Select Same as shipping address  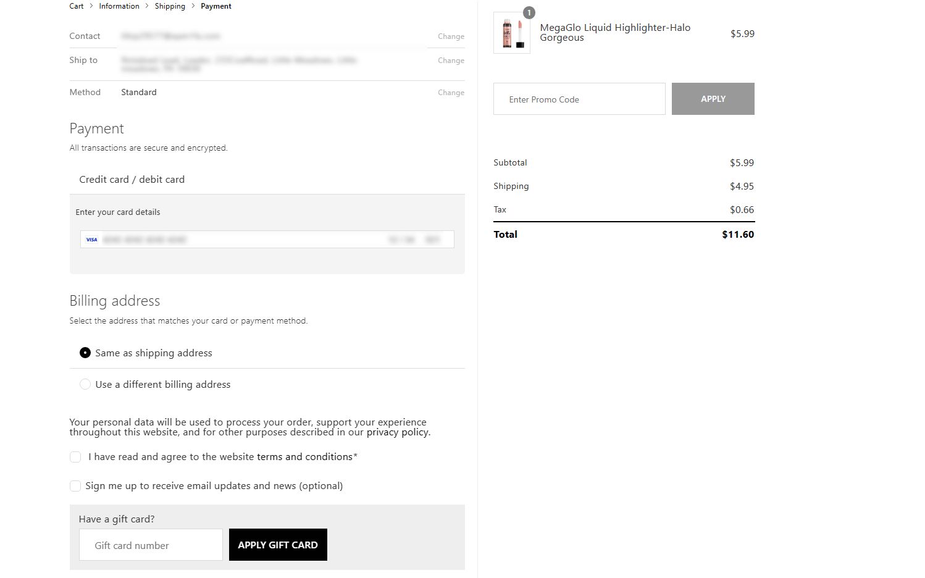(x=85, y=353)
